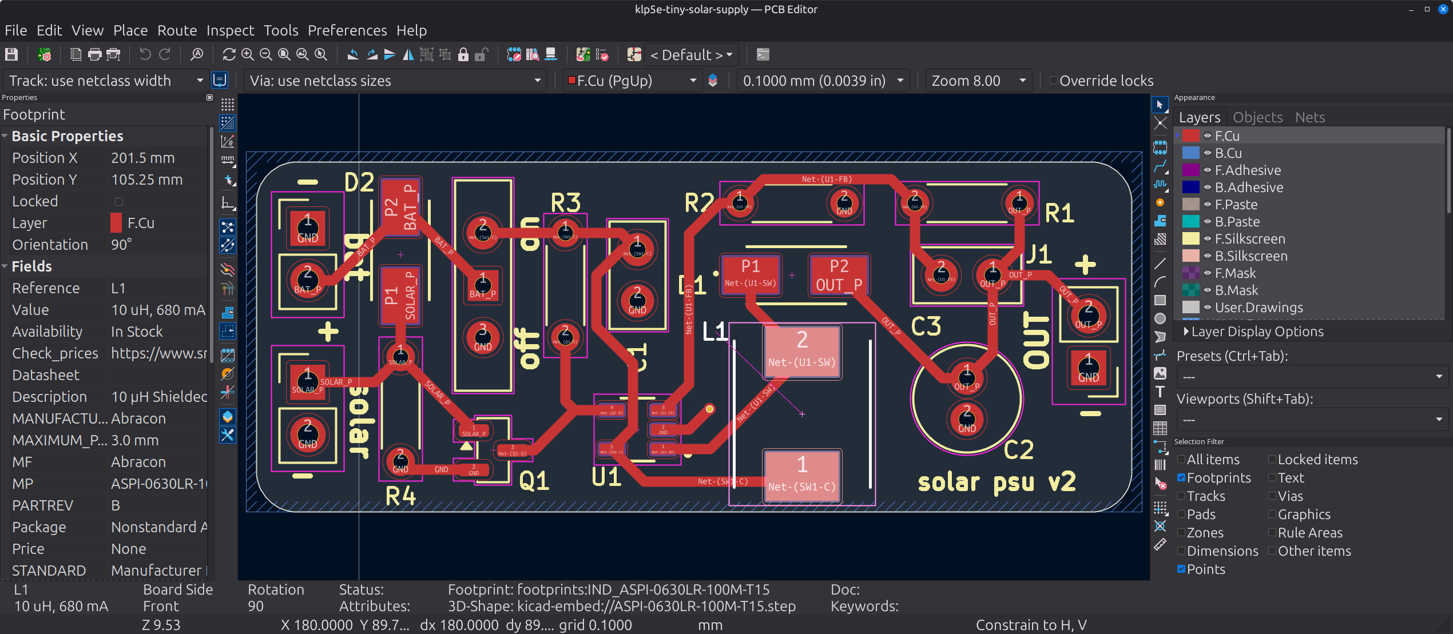The height and width of the screenshot is (634, 1453).
Task: Click the Position X value field
Action: (x=157, y=158)
